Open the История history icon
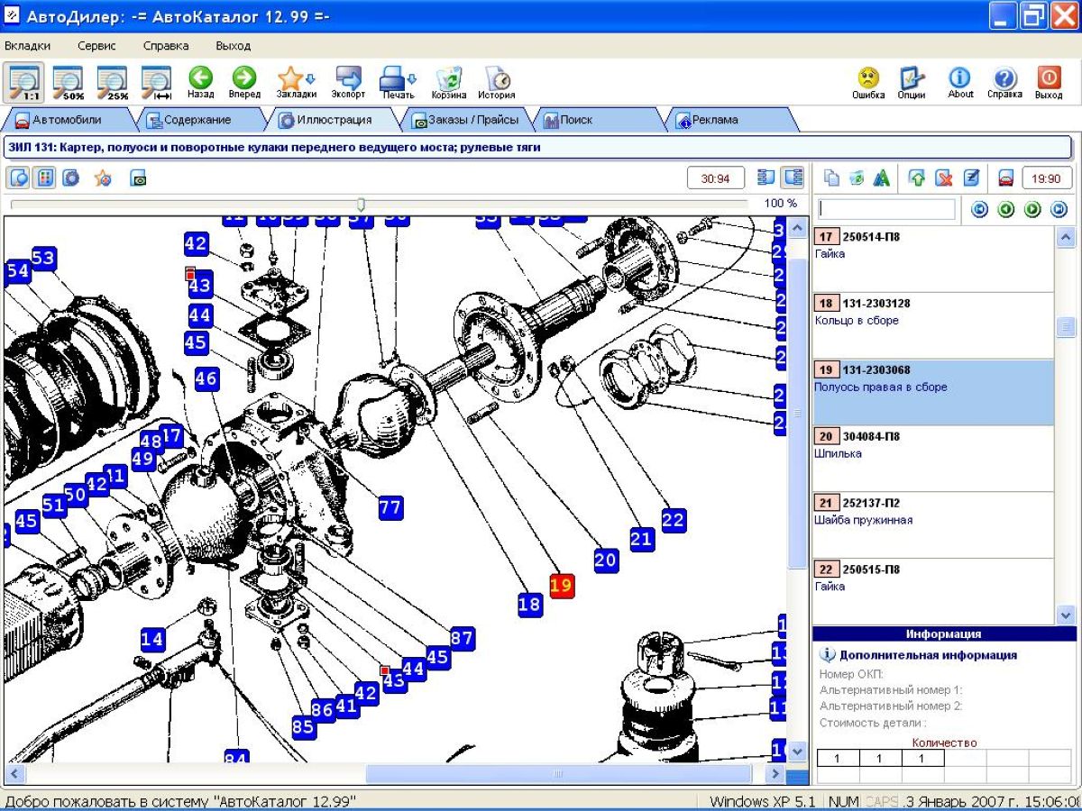 [497, 81]
